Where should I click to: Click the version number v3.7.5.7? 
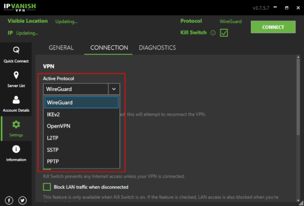coord(261,8)
